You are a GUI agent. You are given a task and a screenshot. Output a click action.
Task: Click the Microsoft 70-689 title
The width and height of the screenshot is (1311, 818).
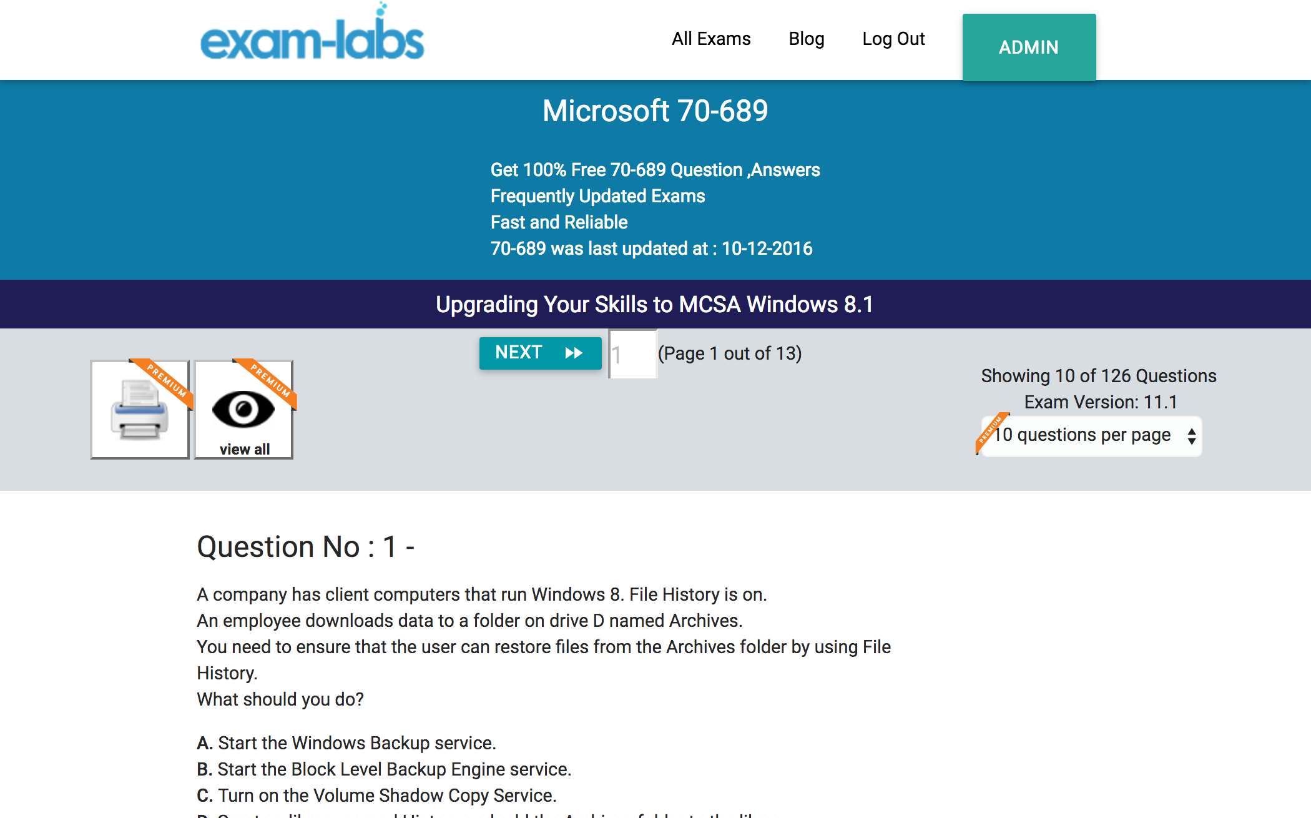tap(655, 111)
